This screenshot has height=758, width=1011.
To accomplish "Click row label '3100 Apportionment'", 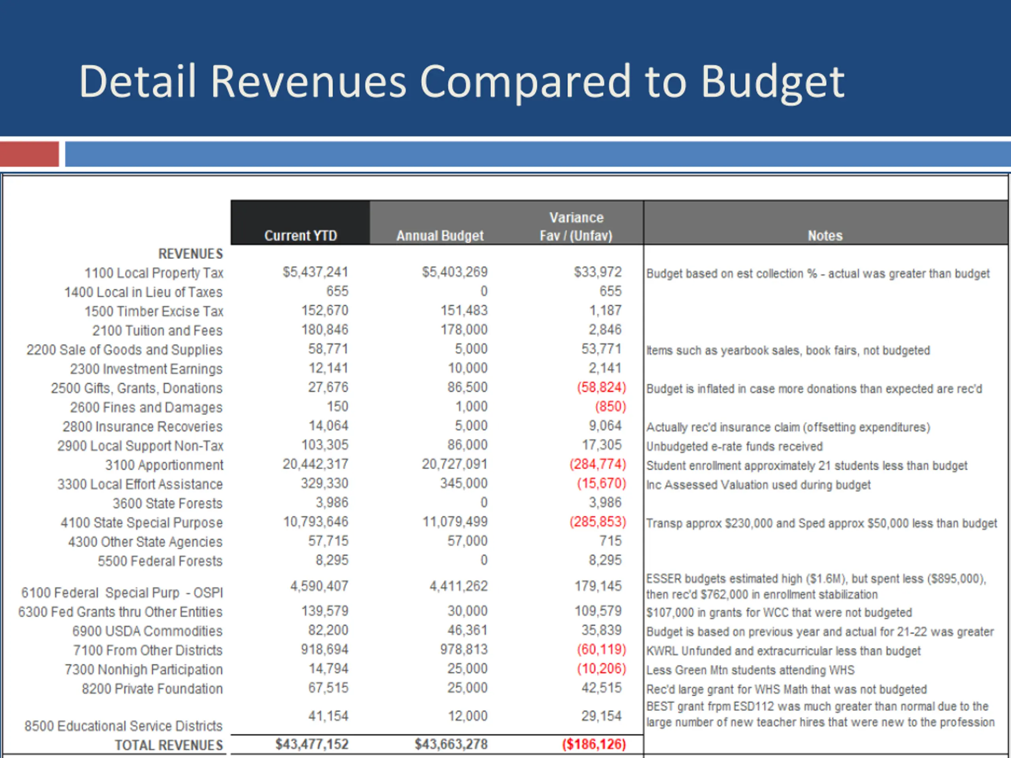I will click(x=164, y=465).
